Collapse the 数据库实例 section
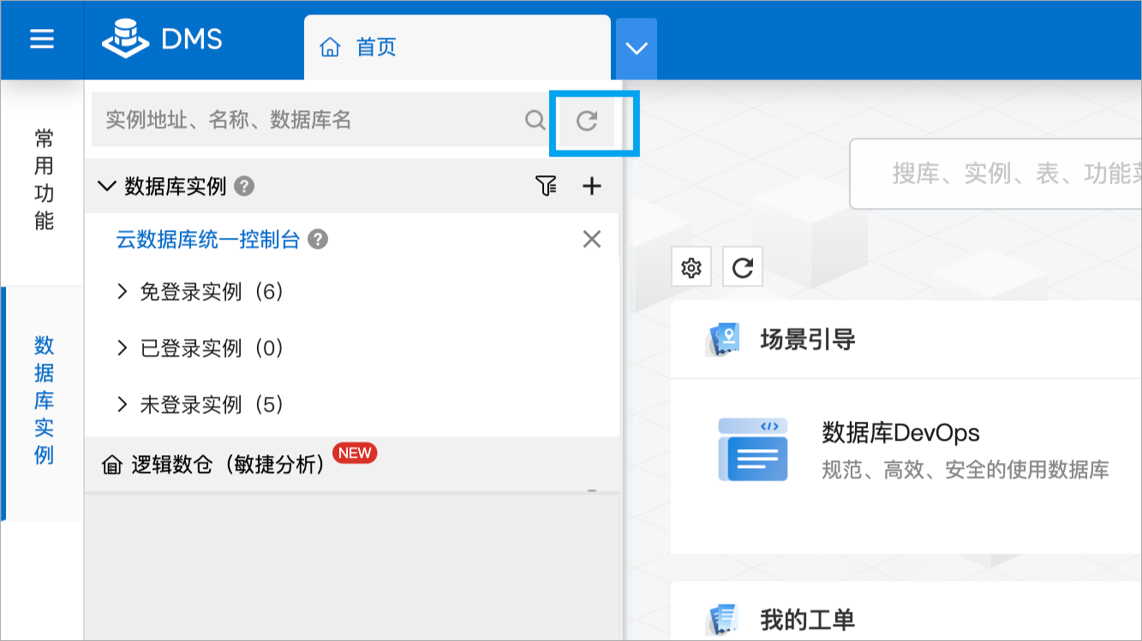 [107, 186]
